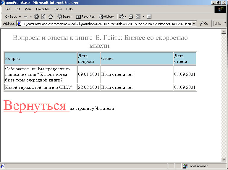The width and height of the screenshot is (228, 170).
Task: Expand the Links toolbar chevron
Action: click(x=224, y=24)
